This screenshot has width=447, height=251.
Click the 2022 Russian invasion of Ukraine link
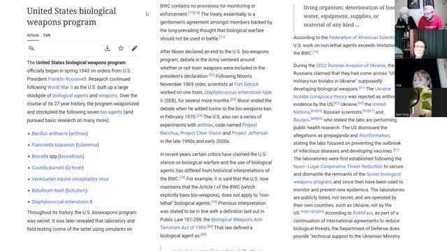[x=351, y=66]
